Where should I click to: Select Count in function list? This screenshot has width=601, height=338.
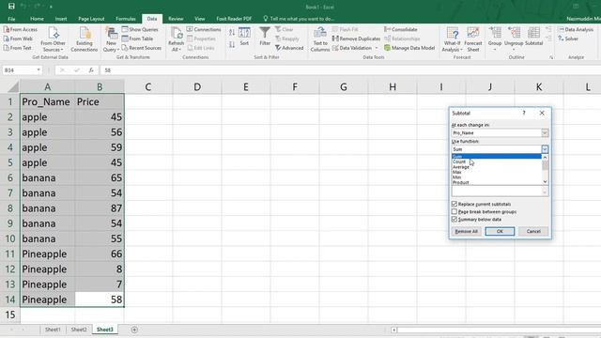pyautogui.click(x=497, y=161)
